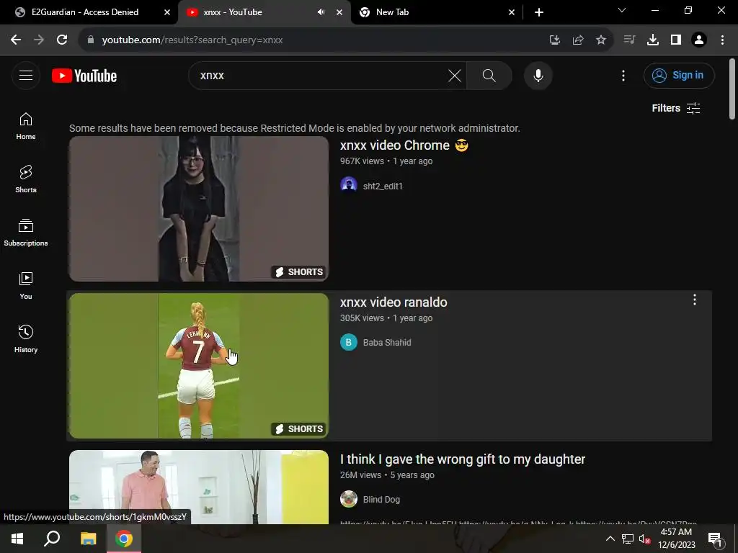Click the sht2_edit1 channel avatar
The image size is (738, 553).
349,185
